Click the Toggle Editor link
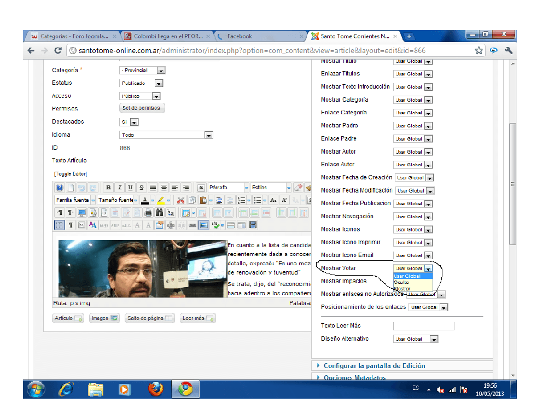The image size is (560, 420). pyautogui.click(x=71, y=174)
